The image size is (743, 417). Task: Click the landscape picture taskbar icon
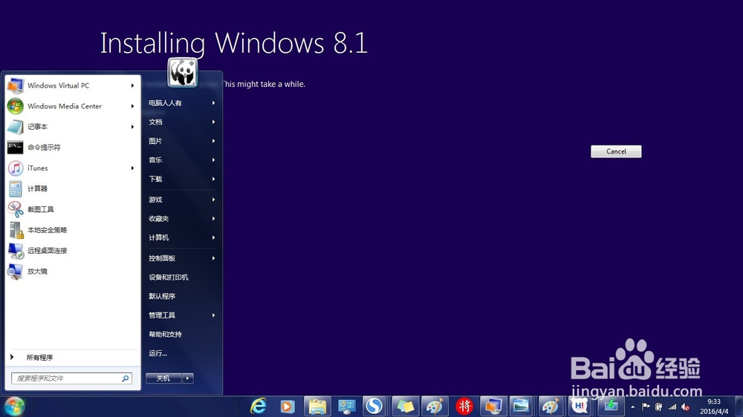pos(521,406)
